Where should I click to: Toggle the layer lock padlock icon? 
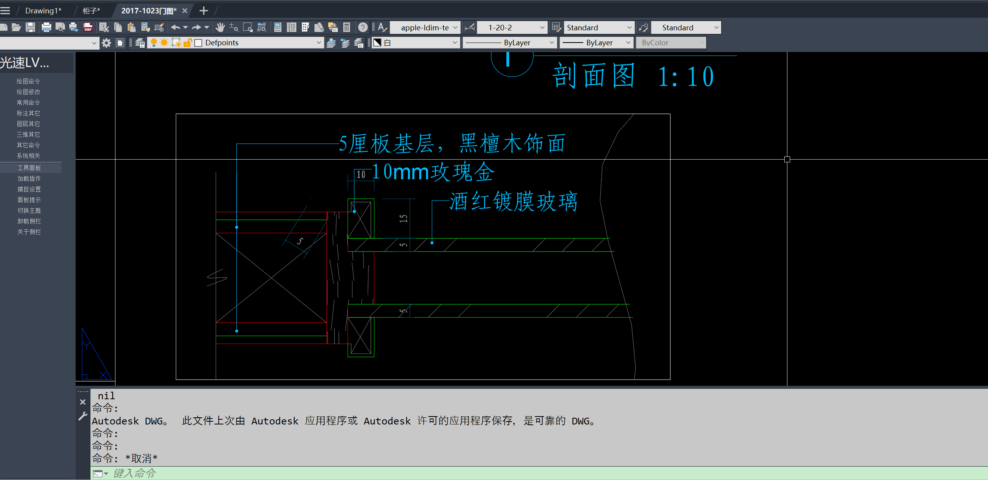(x=188, y=43)
